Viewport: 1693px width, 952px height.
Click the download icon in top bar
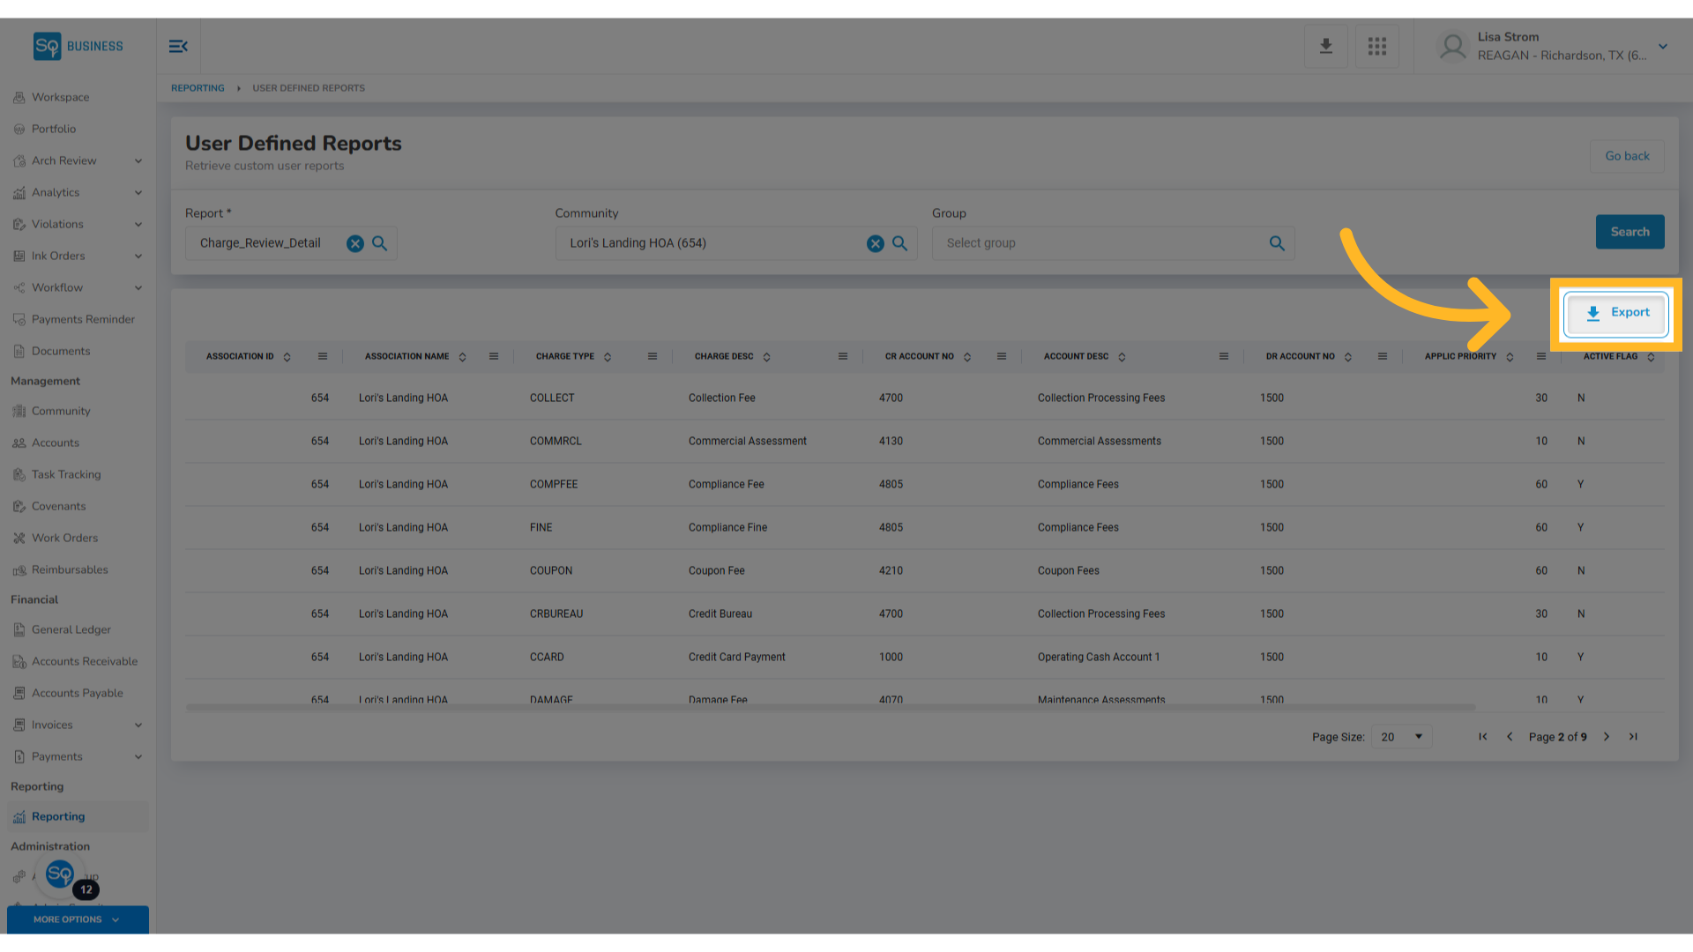click(1325, 47)
